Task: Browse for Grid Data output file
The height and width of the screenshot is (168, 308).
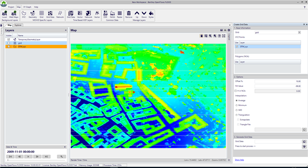Action: click(304, 141)
